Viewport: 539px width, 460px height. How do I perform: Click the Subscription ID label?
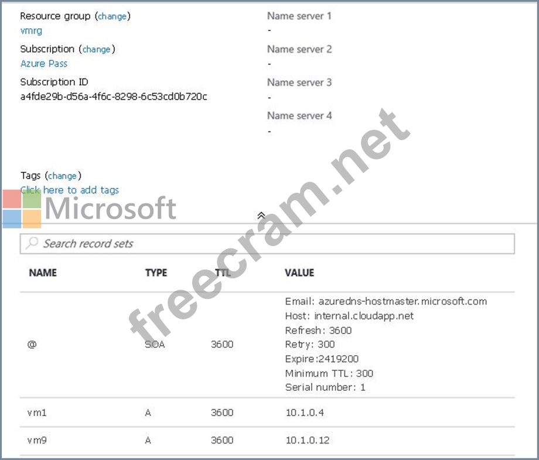[x=54, y=82]
